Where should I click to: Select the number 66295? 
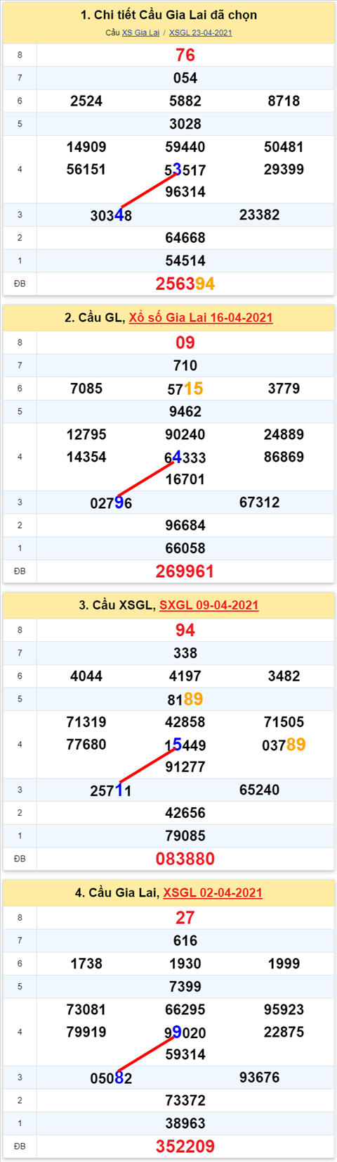pos(185,1009)
